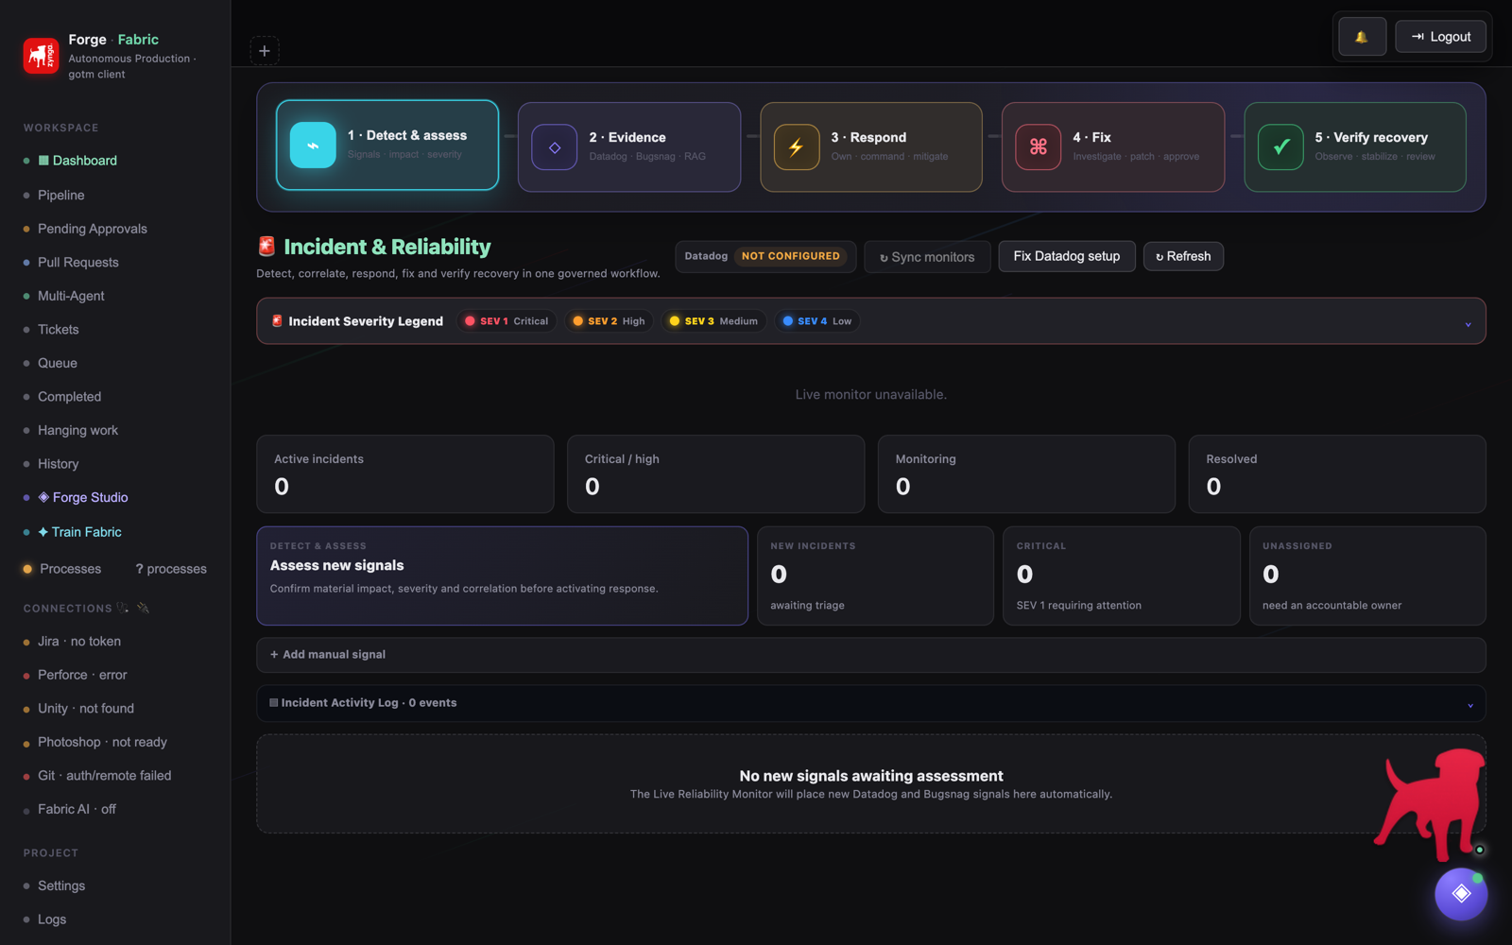Open the purple floating assistant button

point(1461,893)
